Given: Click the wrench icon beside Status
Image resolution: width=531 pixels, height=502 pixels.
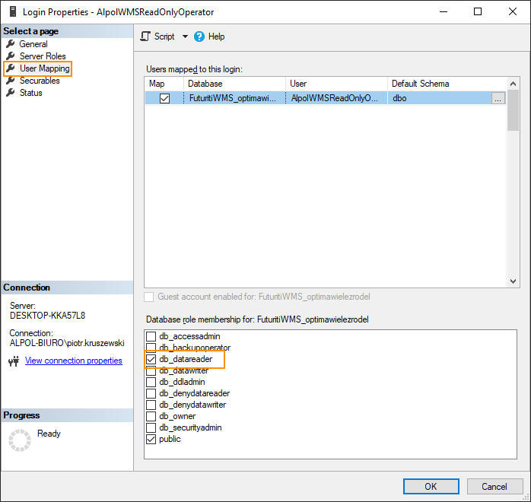Looking at the screenshot, I should 11,93.
